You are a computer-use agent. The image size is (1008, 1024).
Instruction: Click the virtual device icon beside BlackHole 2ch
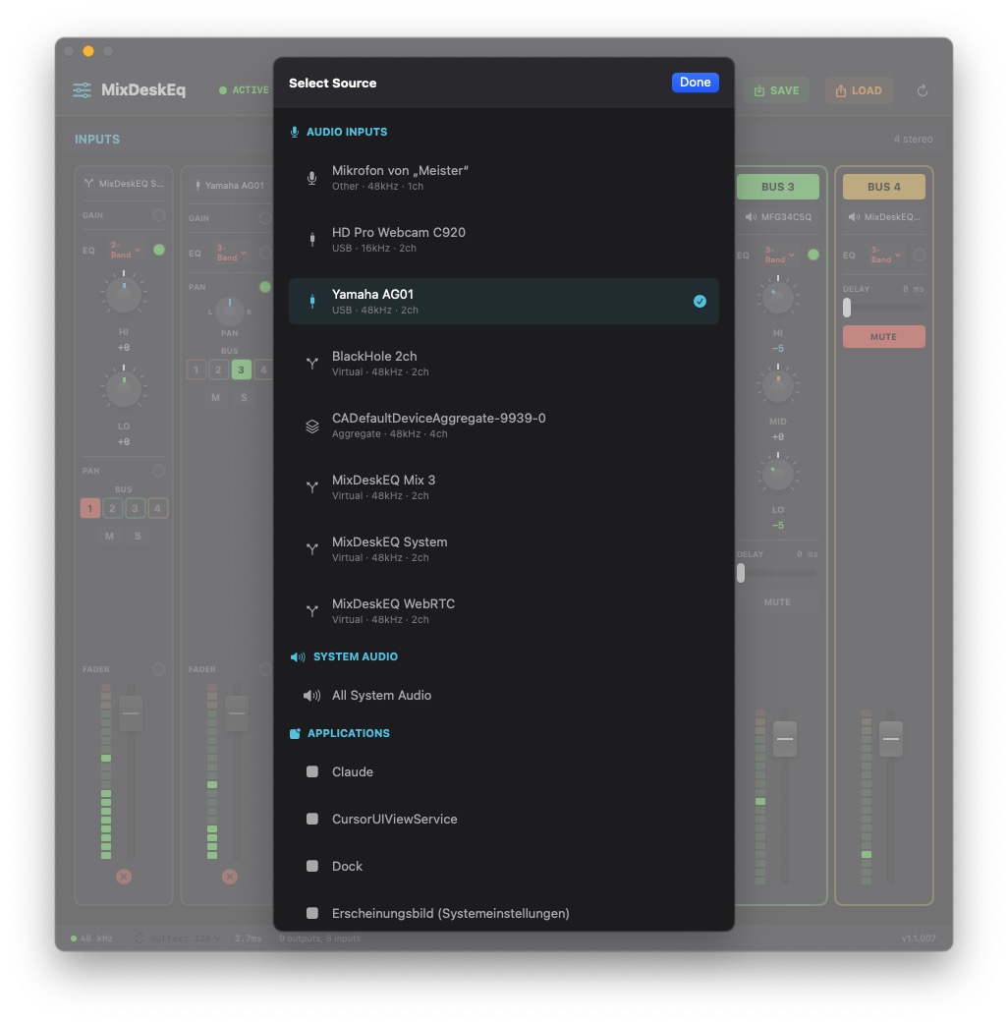[311, 363]
